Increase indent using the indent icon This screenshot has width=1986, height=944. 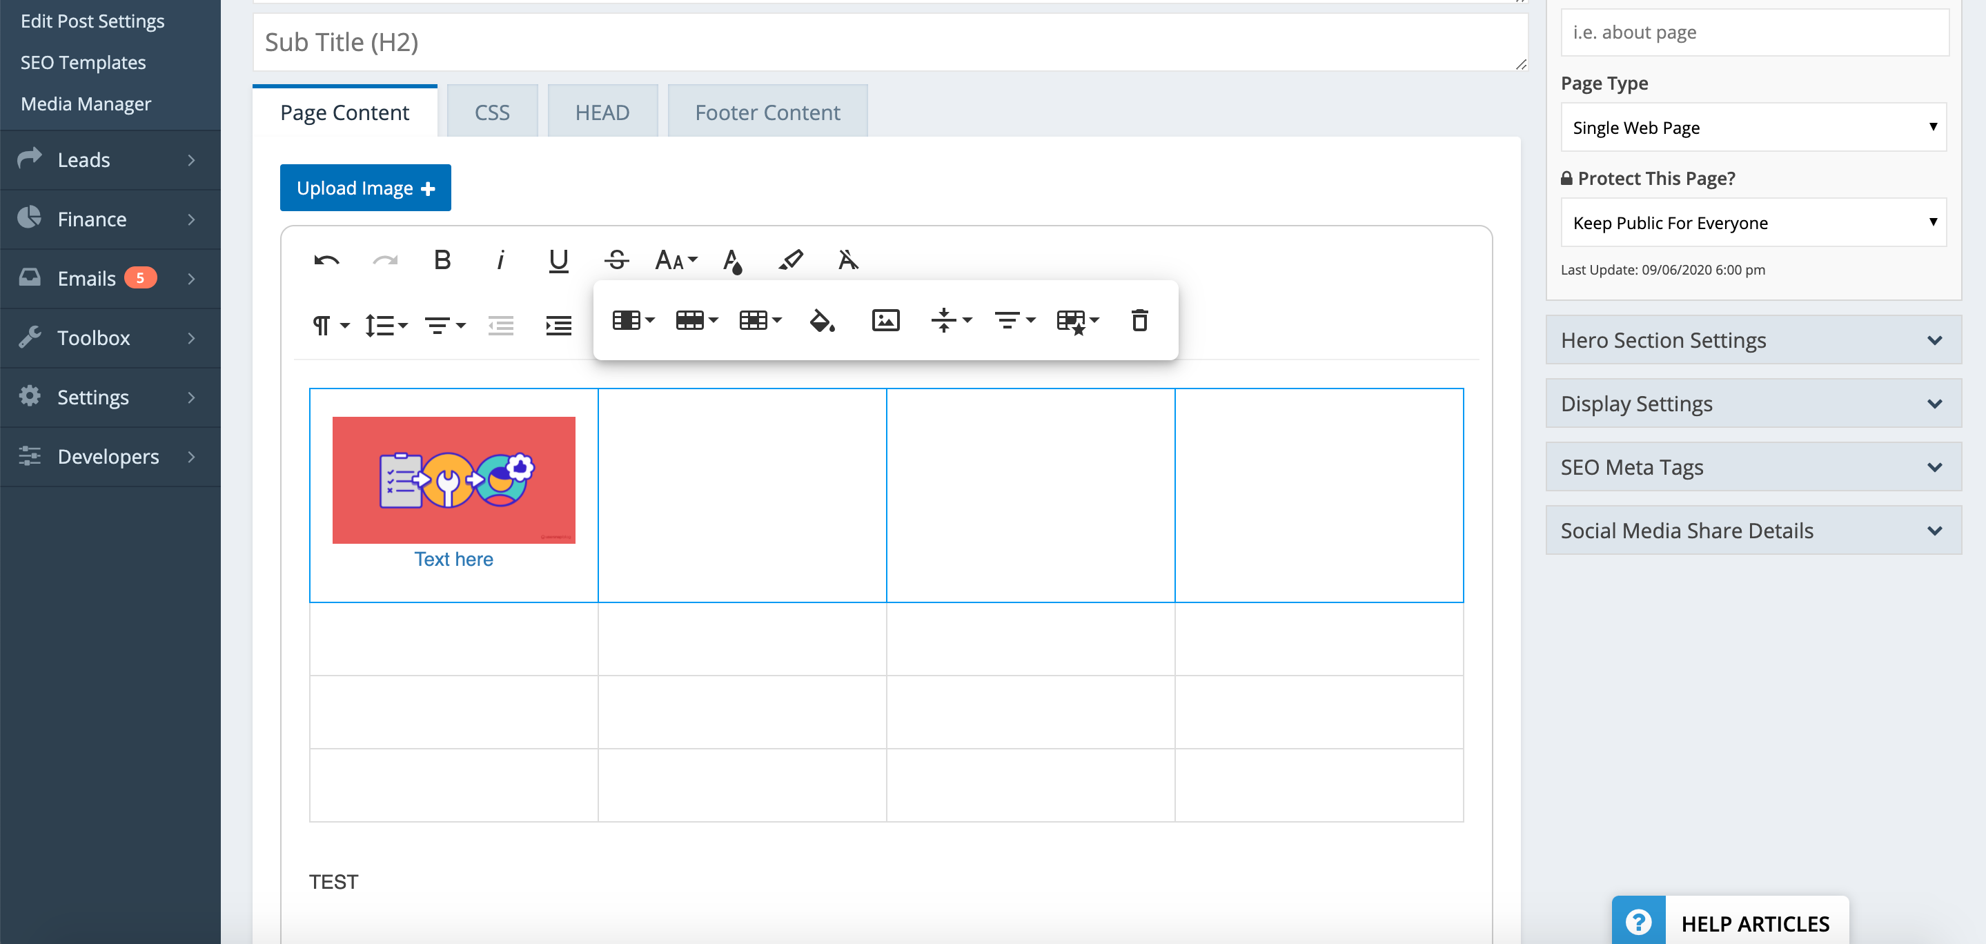click(x=558, y=325)
